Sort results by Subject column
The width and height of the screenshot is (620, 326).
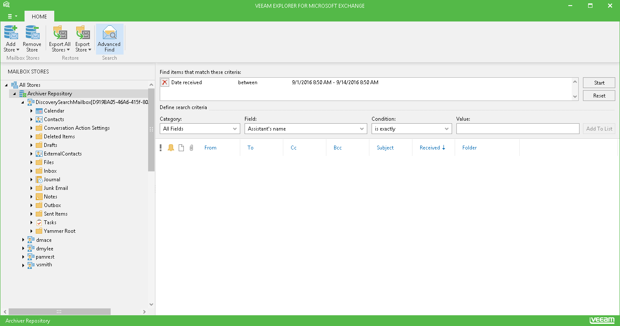(x=385, y=148)
